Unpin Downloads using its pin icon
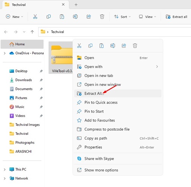Viewport: 191px width, 187px height. point(41,80)
